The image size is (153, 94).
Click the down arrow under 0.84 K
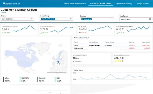[x=3, y=33]
